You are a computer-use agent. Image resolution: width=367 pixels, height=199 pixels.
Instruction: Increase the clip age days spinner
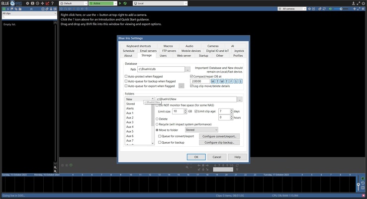(x=231, y=110)
